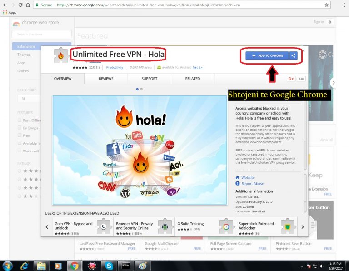Open Paint from the taskbar
The width and height of the screenshot is (349, 271).
(142, 266)
